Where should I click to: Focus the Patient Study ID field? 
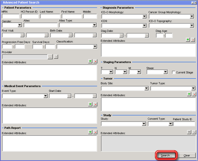pos(184,124)
